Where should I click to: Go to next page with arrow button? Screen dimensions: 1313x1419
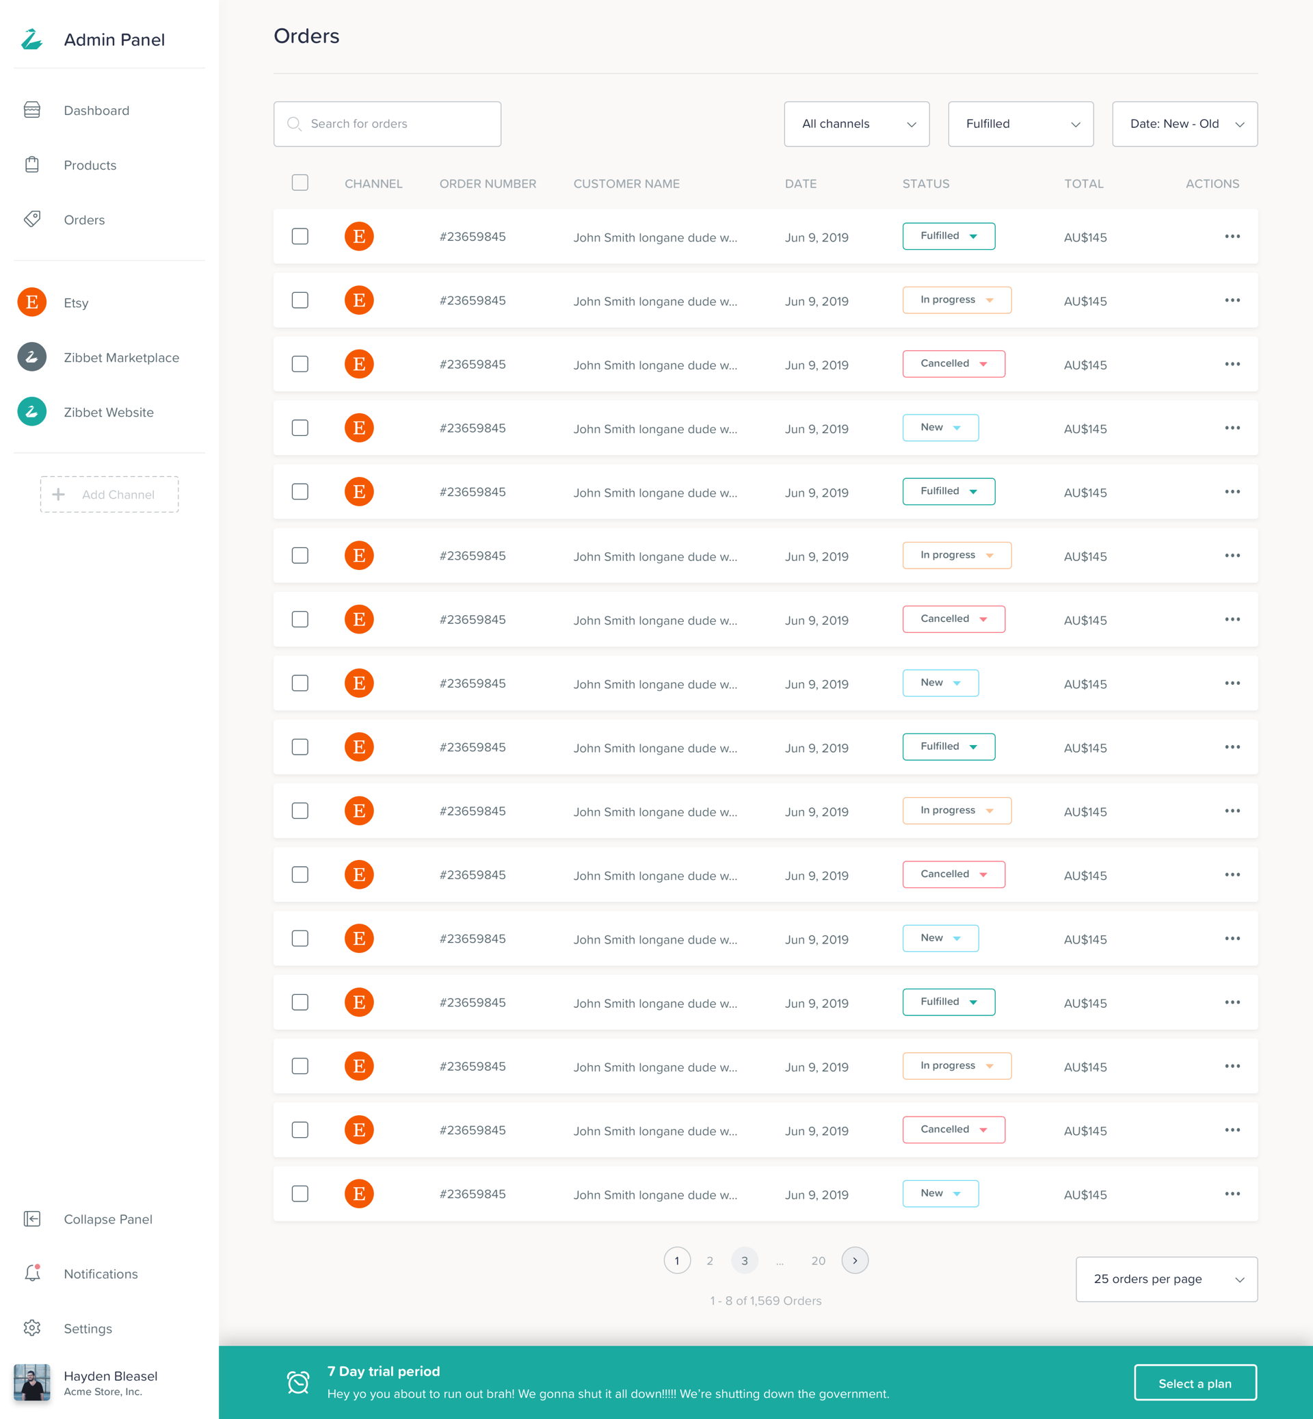tap(855, 1260)
